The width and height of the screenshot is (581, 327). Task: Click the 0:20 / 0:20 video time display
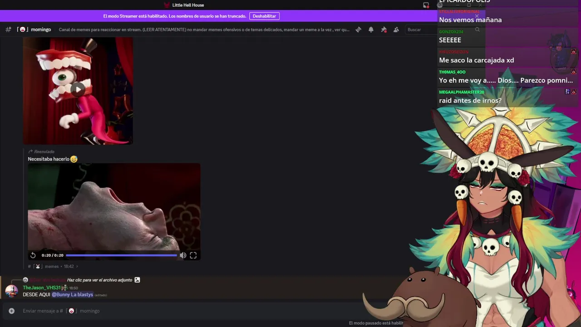(x=53, y=255)
